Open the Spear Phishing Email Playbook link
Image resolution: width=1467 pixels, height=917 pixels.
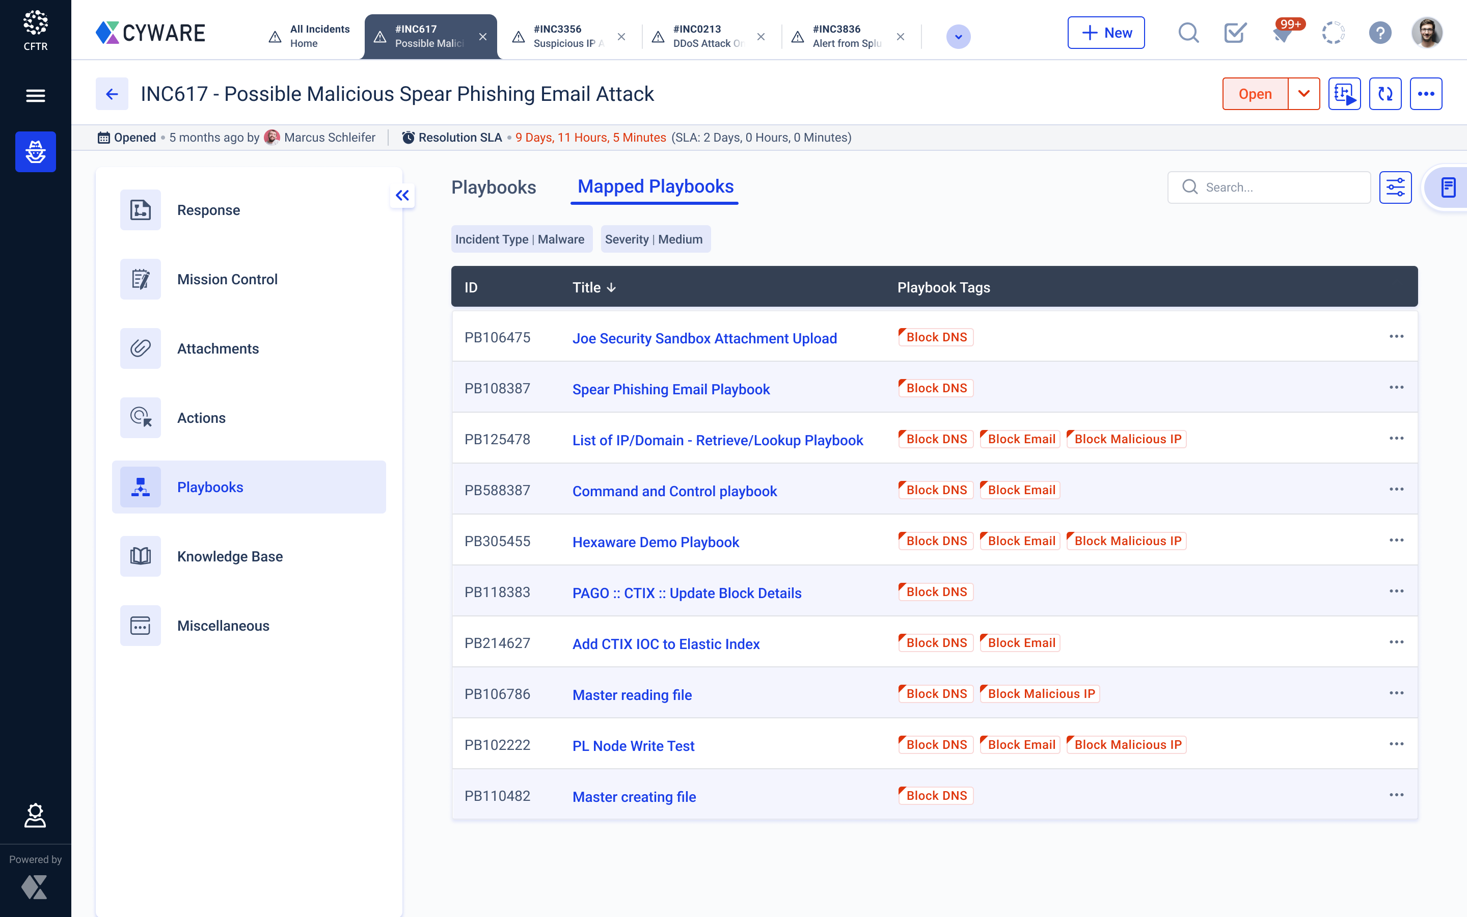670,389
